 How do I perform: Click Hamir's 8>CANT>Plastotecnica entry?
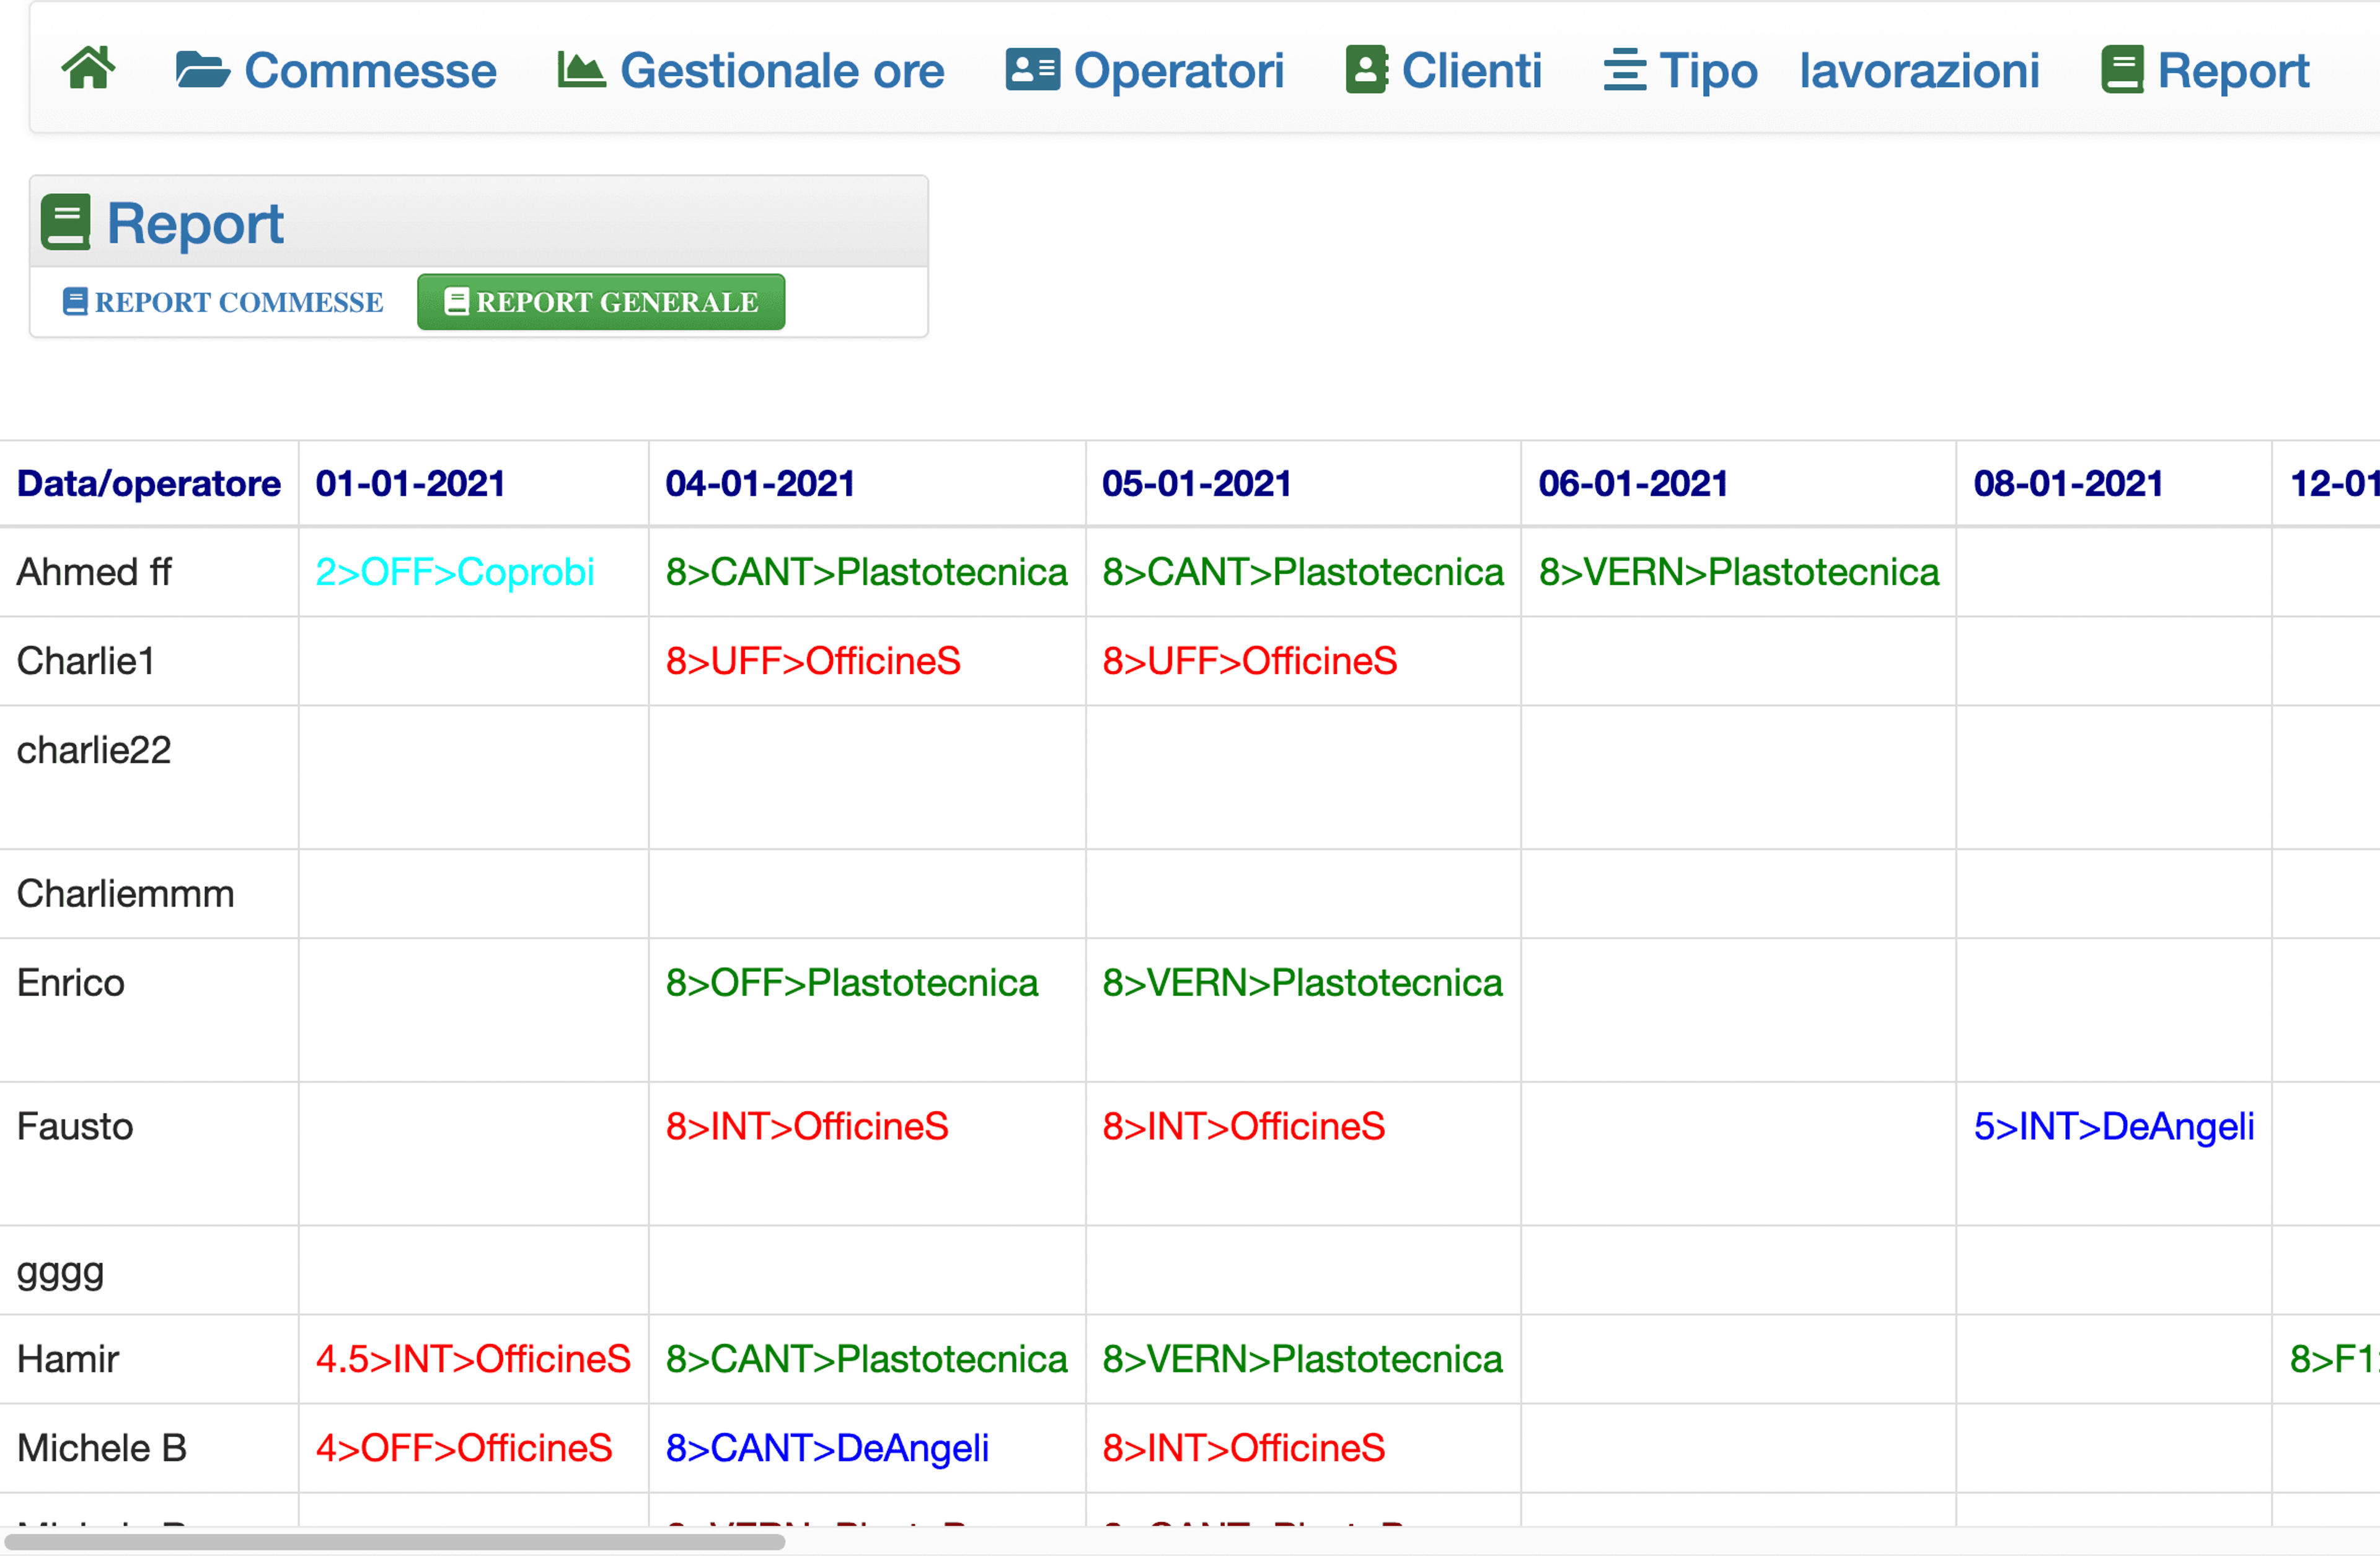[867, 1360]
